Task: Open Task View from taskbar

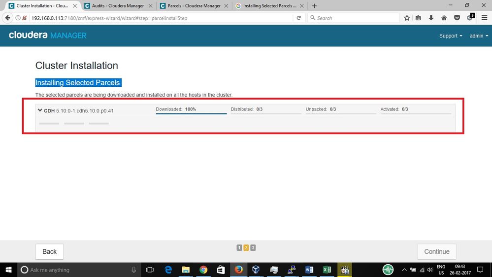Action: coord(150,270)
